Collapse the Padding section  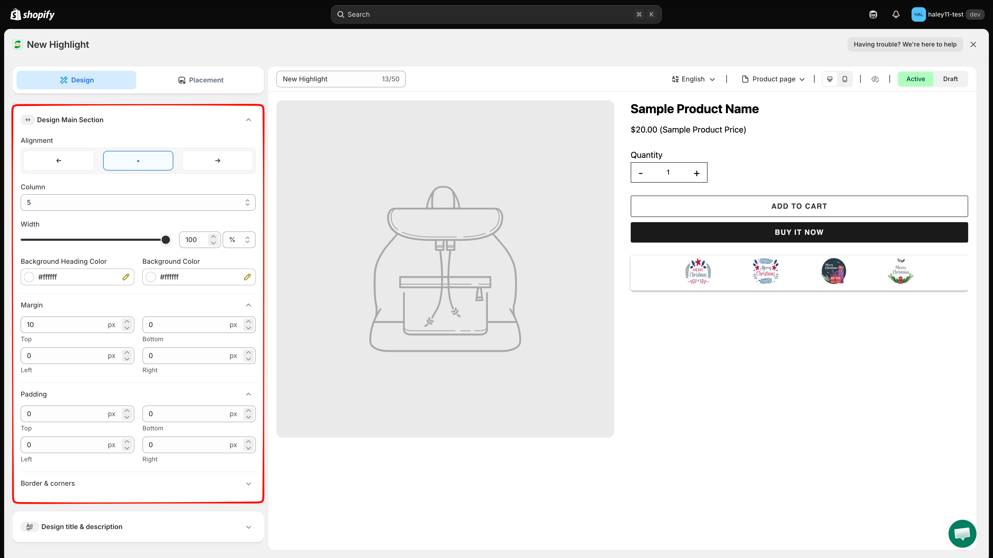point(248,394)
